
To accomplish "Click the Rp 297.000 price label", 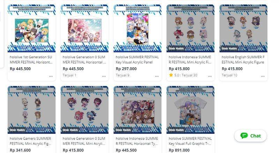I will point(126,69).
